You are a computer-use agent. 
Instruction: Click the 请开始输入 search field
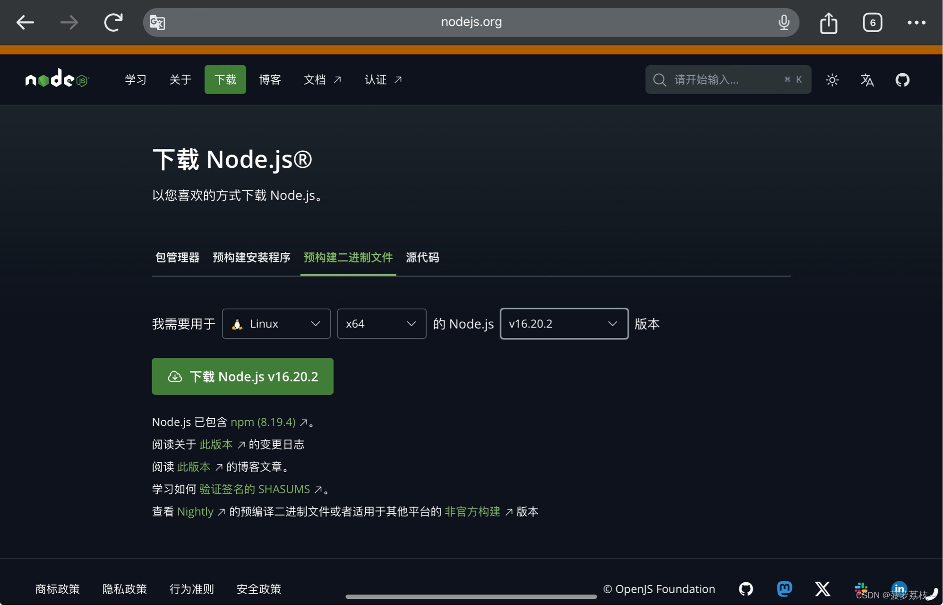[x=728, y=79]
